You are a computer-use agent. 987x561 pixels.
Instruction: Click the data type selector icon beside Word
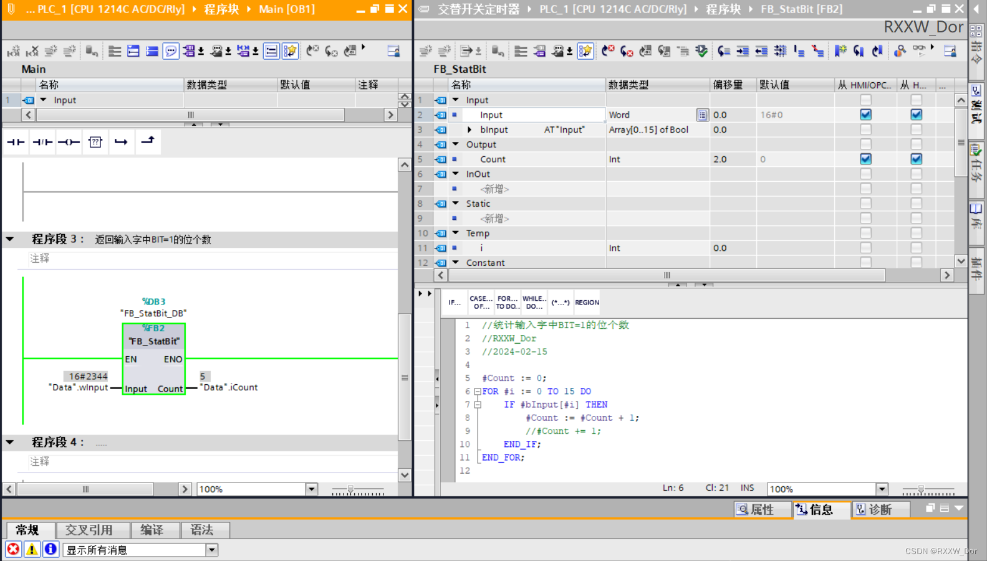(702, 115)
